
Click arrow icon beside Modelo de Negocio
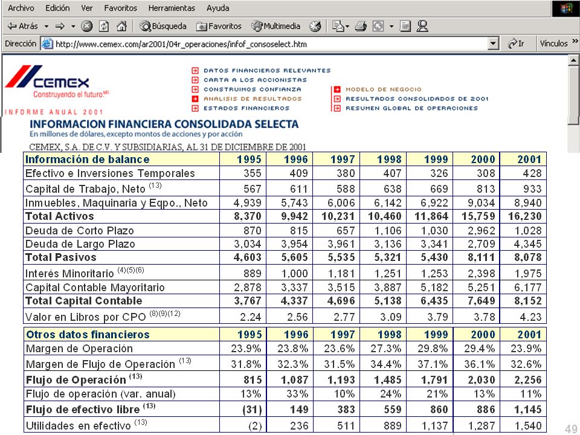click(x=337, y=89)
